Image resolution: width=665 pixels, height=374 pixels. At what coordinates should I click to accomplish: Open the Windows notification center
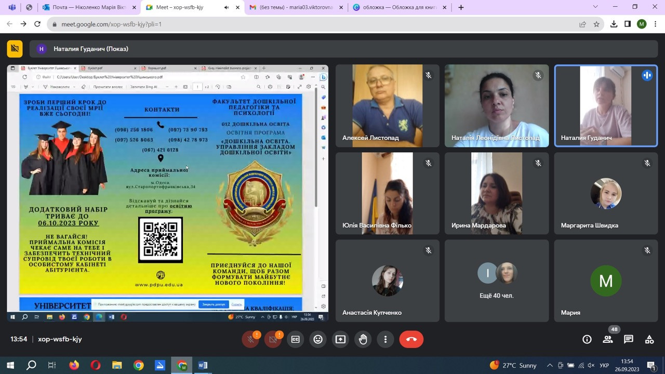(x=651, y=365)
